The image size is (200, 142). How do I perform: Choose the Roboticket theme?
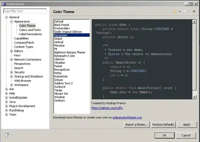coord(71,76)
